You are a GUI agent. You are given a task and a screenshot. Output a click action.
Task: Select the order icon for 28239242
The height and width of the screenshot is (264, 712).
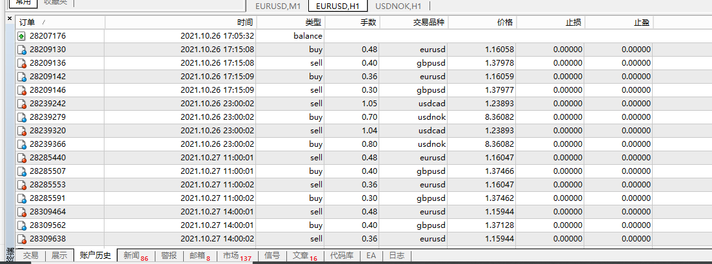point(22,104)
